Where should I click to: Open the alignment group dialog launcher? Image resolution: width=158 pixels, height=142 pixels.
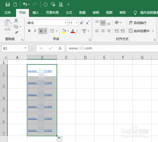click(155, 40)
